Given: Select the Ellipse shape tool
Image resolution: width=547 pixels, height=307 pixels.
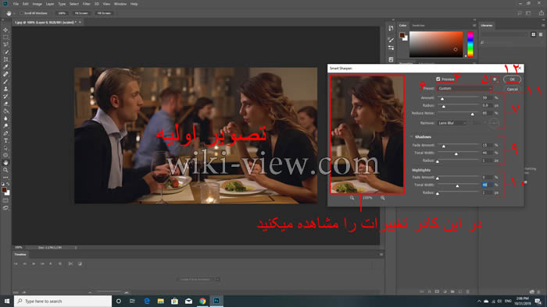Looking at the screenshot, I should coord(5,155).
